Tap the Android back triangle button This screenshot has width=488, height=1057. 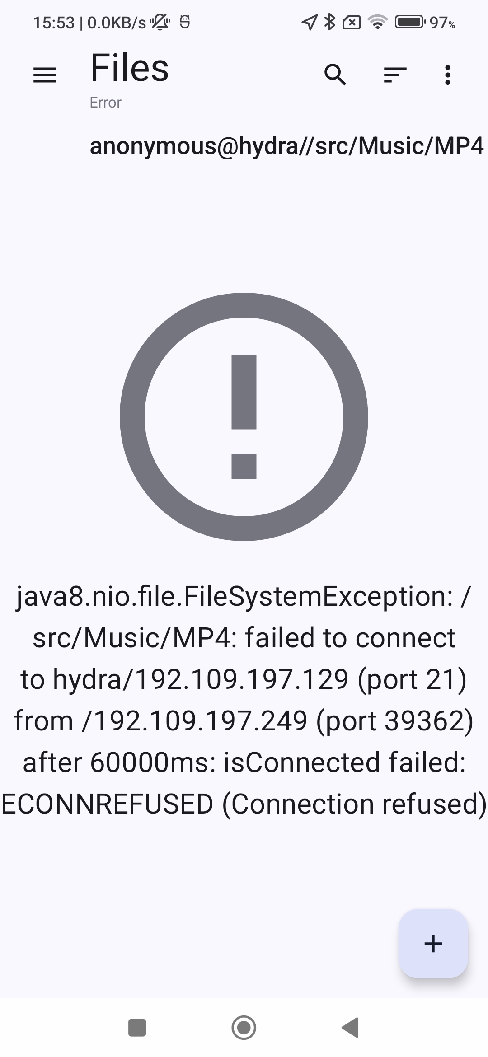coord(350,1028)
